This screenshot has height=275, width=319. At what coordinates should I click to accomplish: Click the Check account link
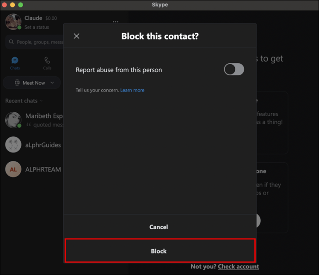point(238,267)
